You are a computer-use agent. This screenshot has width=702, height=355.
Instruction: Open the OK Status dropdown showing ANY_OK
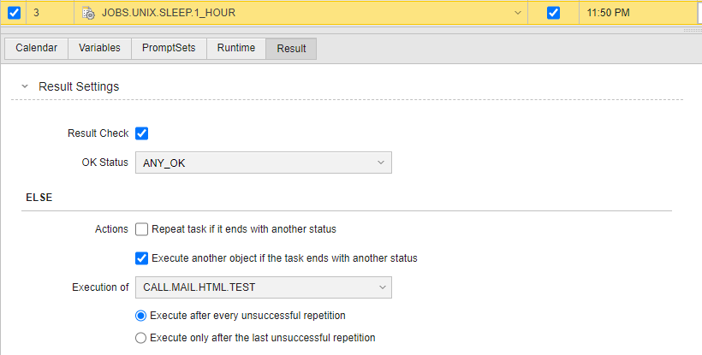click(263, 163)
